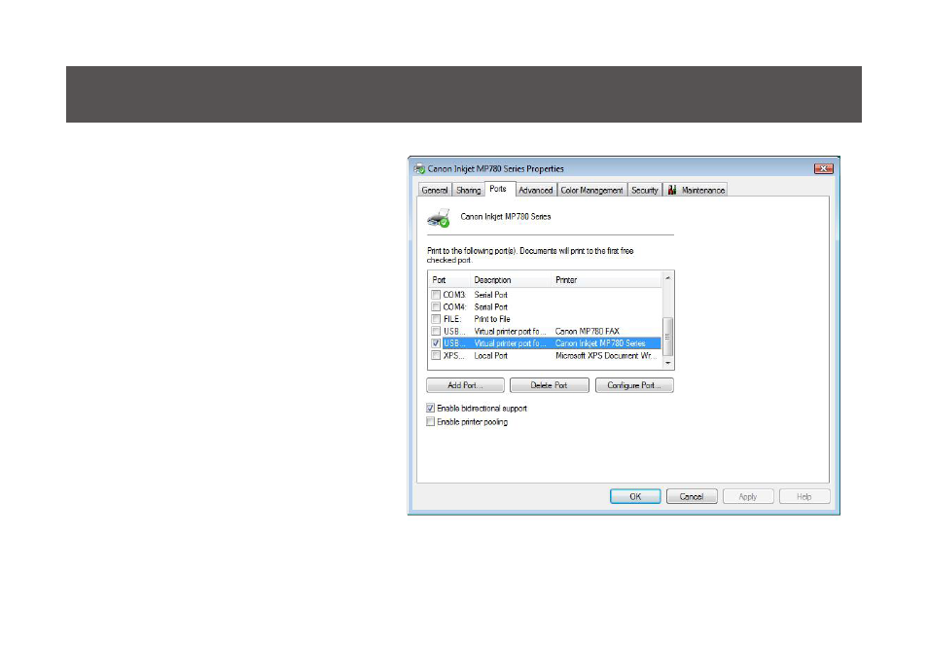Click the Maintenance tab tools icon
Screen dimensions: 928x646
(672, 190)
